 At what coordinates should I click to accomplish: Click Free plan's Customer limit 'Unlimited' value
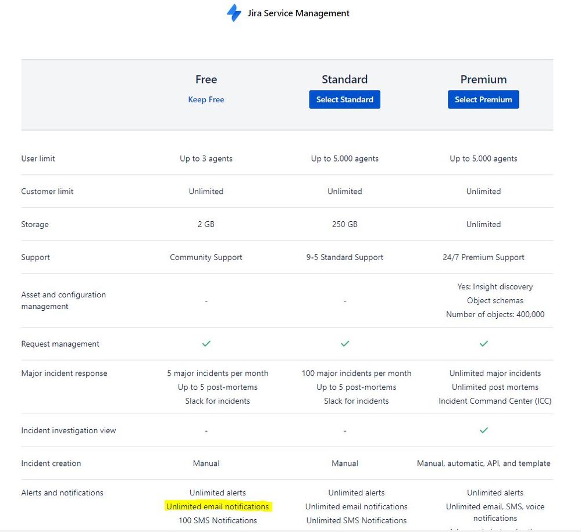click(x=206, y=191)
